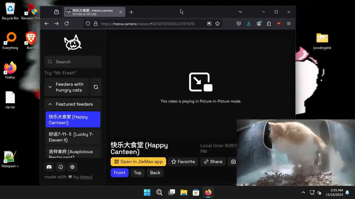The width and height of the screenshot is (355, 199).
Task: Open taskbar Search
Action: (x=159, y=192)
